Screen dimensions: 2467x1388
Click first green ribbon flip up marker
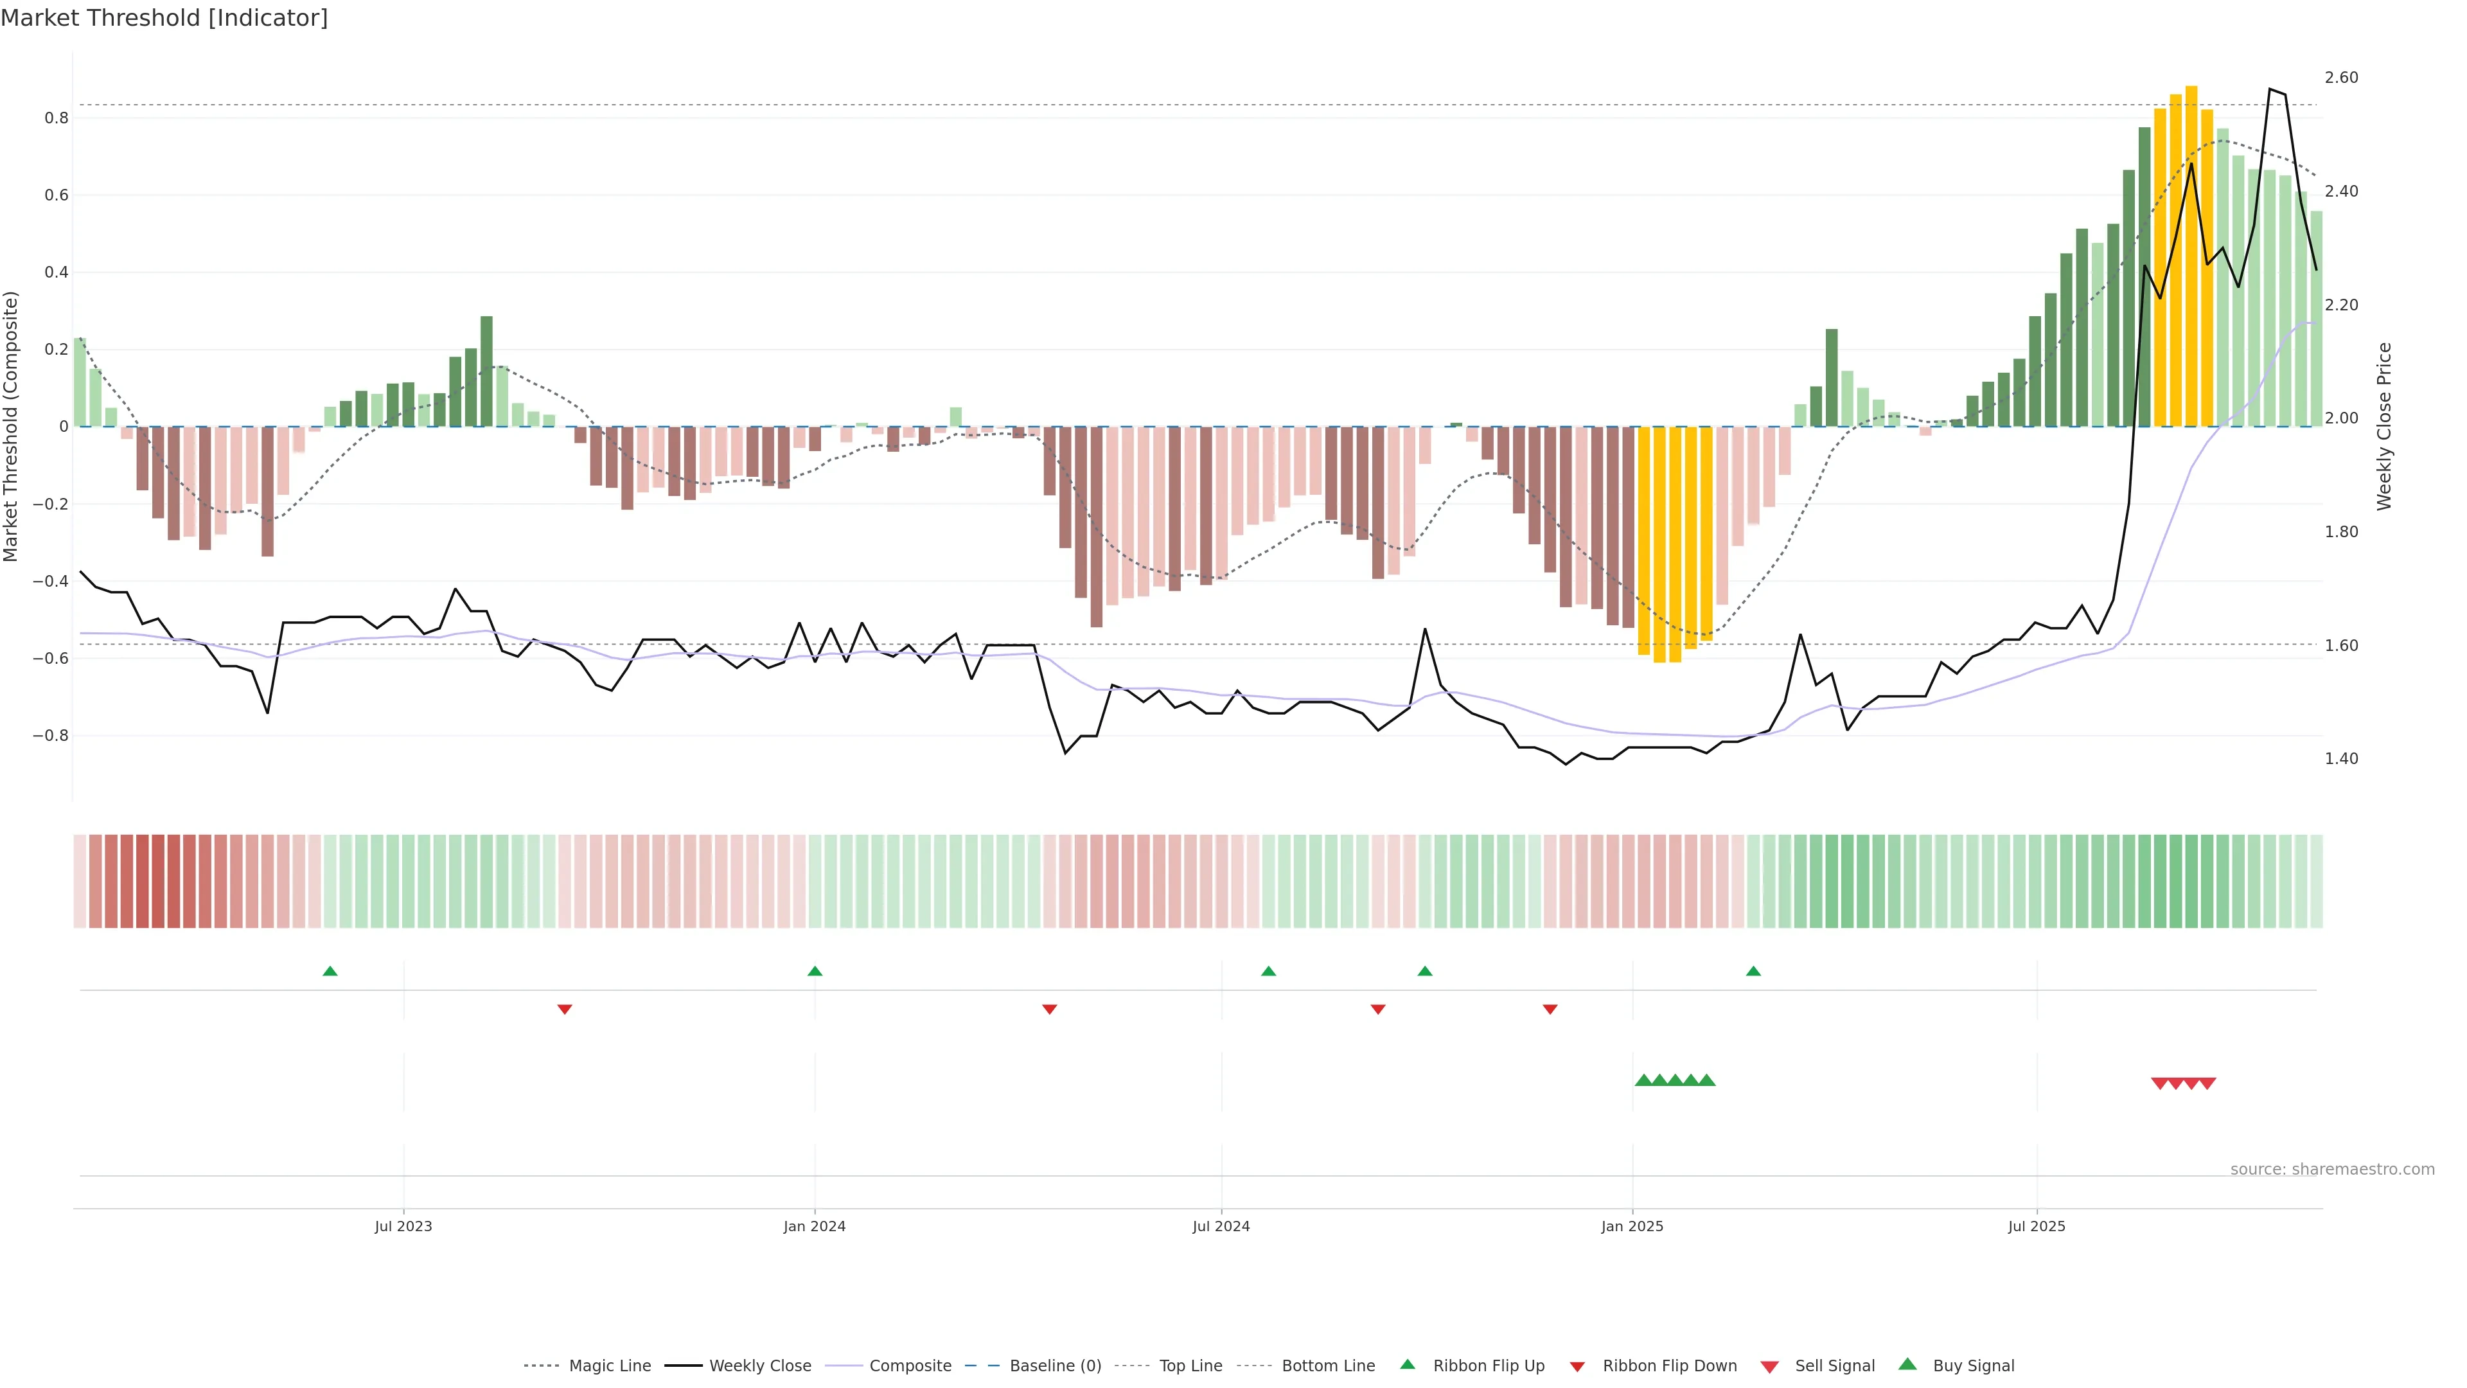pos(330,972)
